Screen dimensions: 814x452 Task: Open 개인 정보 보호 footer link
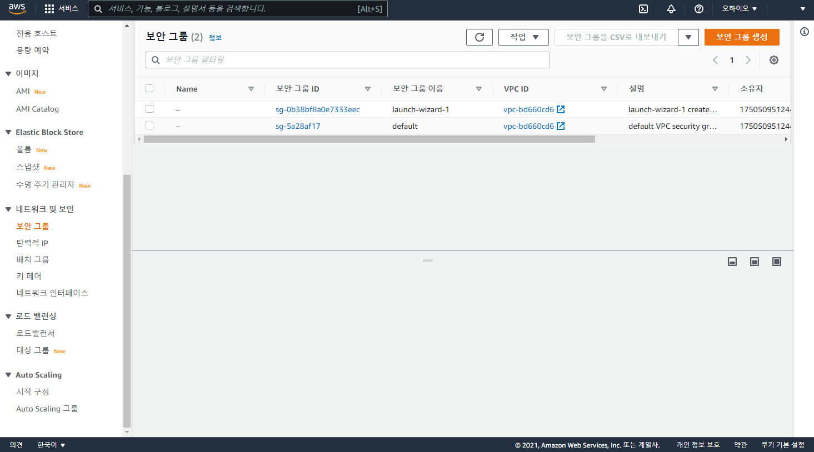point(698,445)
